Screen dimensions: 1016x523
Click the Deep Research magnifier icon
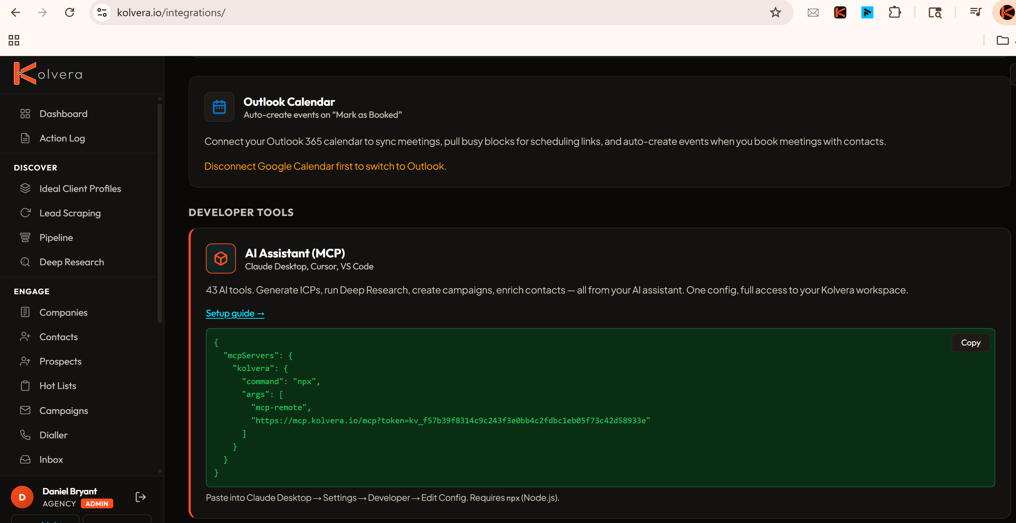(25, 262)
